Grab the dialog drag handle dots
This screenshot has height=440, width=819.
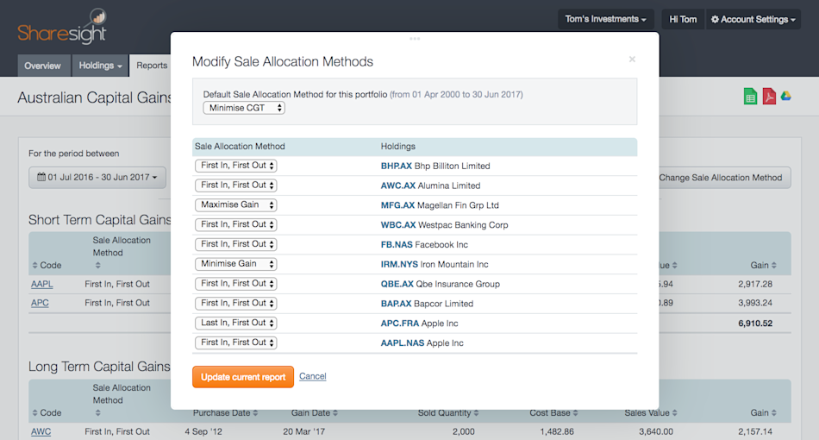(415, 39)
